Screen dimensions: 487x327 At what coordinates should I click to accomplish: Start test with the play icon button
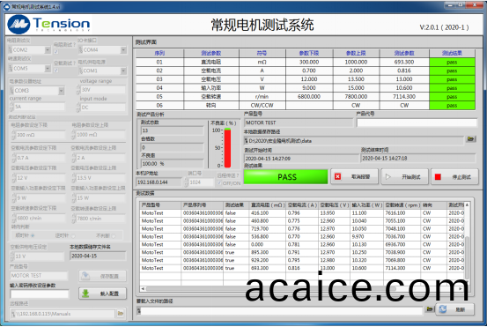click(x=405, y=176)
